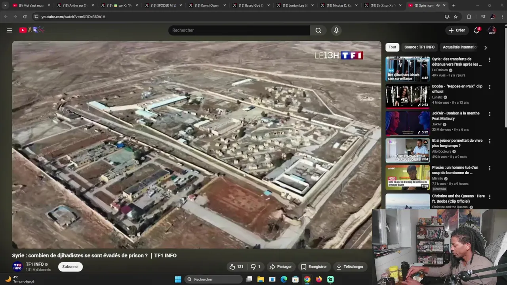Screen dimensions: 507x285
Task: Switch to the Nicolas D. X tab
Action: click(338, 6)
